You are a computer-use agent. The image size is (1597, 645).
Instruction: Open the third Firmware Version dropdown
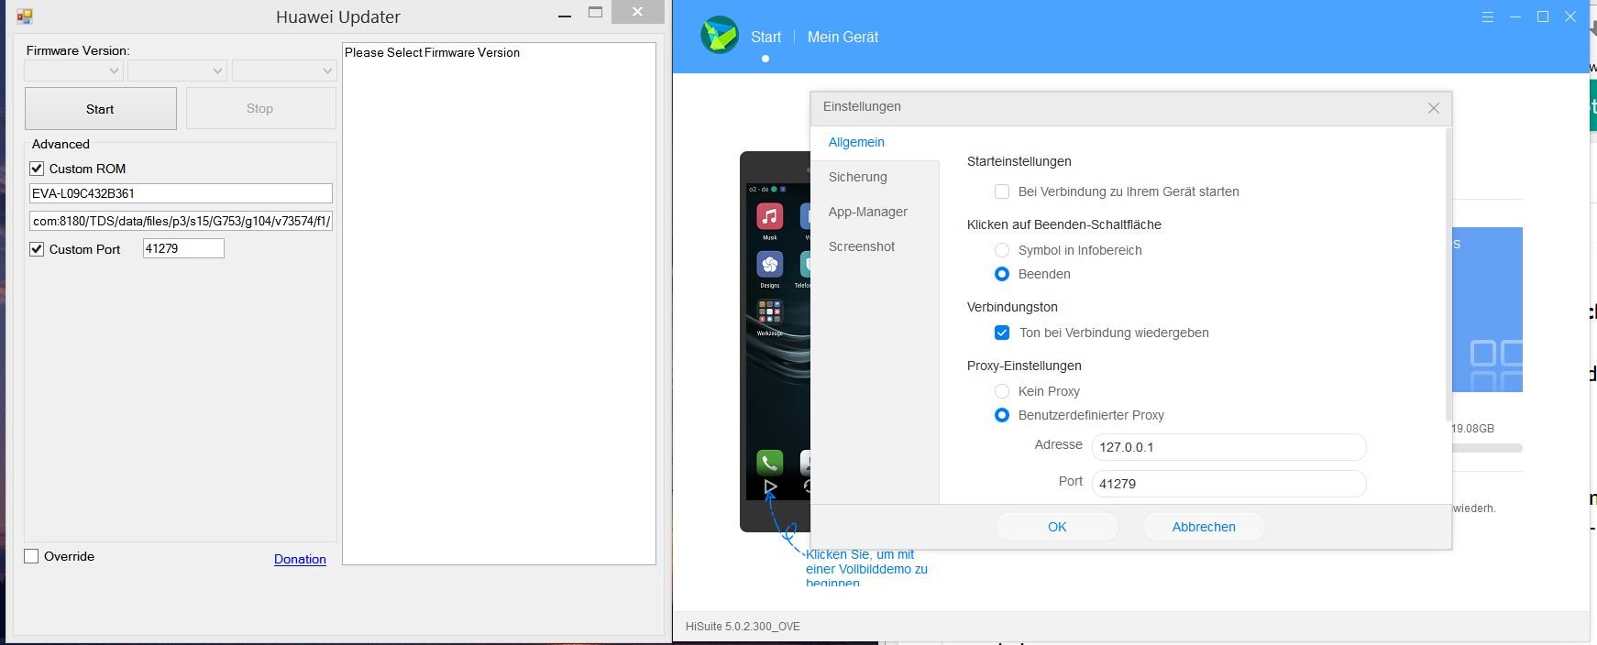pos(284,71)
